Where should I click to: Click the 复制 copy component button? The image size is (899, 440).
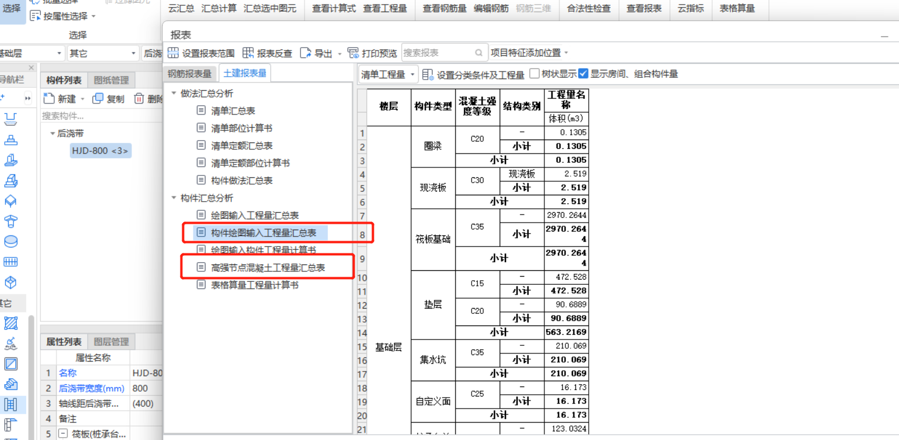pyautogui.click(x=109, y=99)
